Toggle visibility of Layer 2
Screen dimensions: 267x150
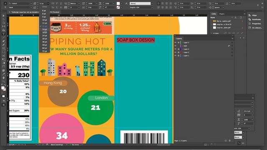click(175, 52)
